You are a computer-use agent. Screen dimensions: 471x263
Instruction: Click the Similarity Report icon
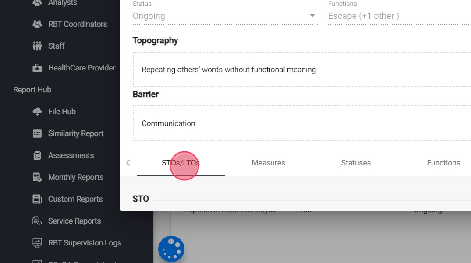coord(37,133)
